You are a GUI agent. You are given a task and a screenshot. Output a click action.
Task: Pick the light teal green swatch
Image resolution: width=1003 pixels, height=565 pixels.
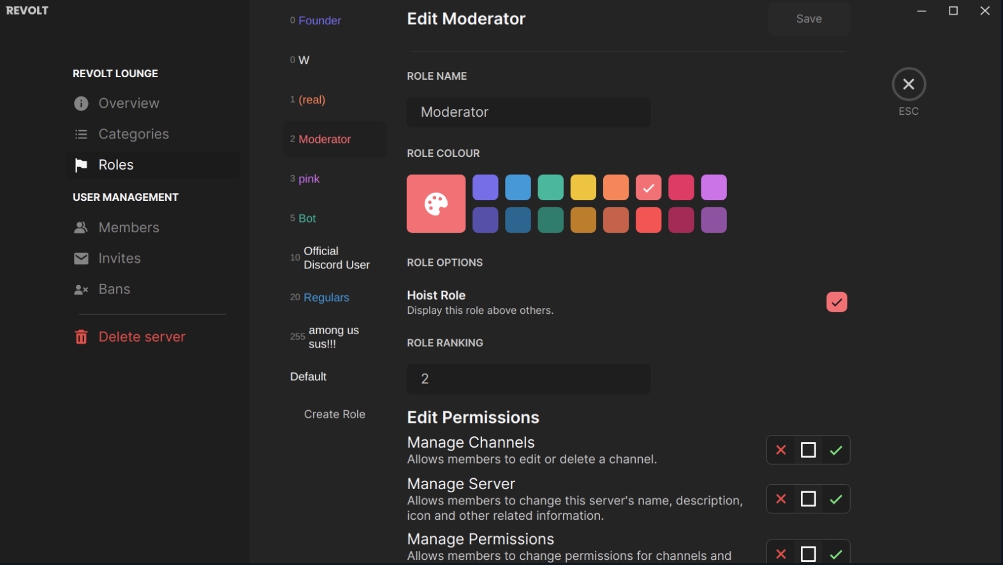[x=550, y=187]
